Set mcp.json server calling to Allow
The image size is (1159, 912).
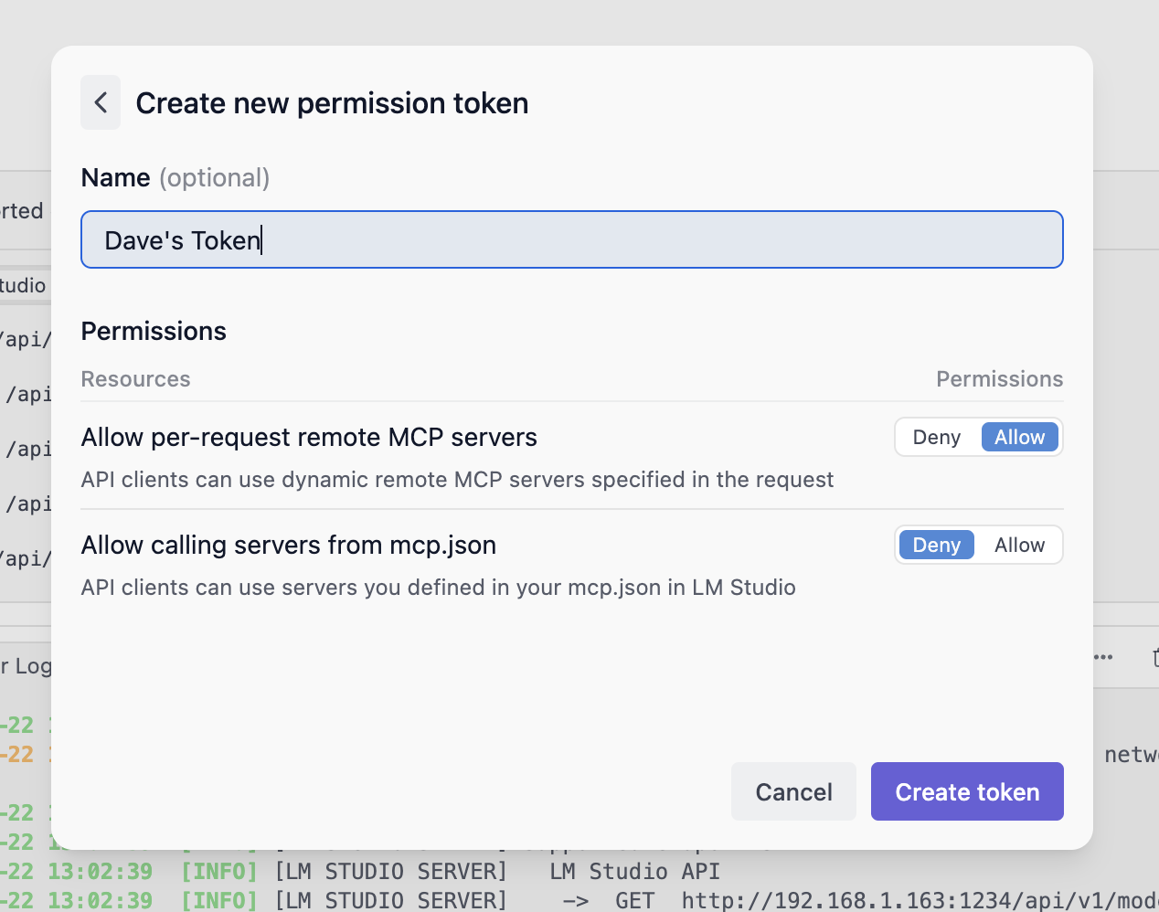(x=1019, y=546)
